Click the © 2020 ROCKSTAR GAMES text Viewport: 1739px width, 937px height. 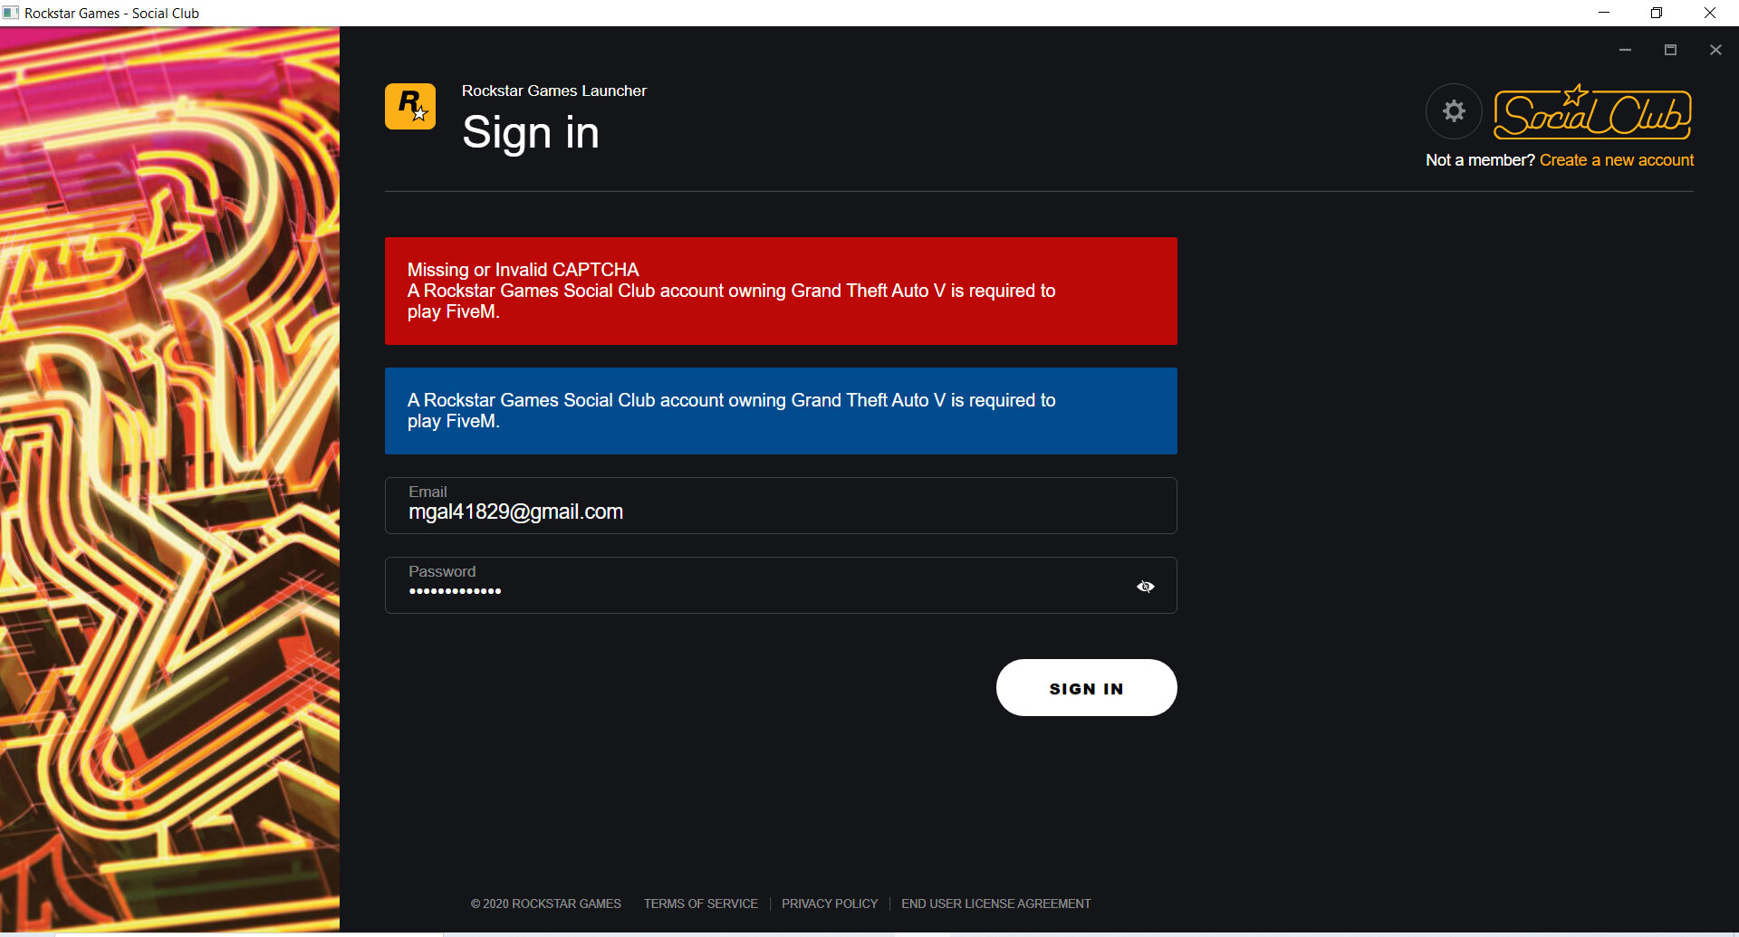click(546, 904)
